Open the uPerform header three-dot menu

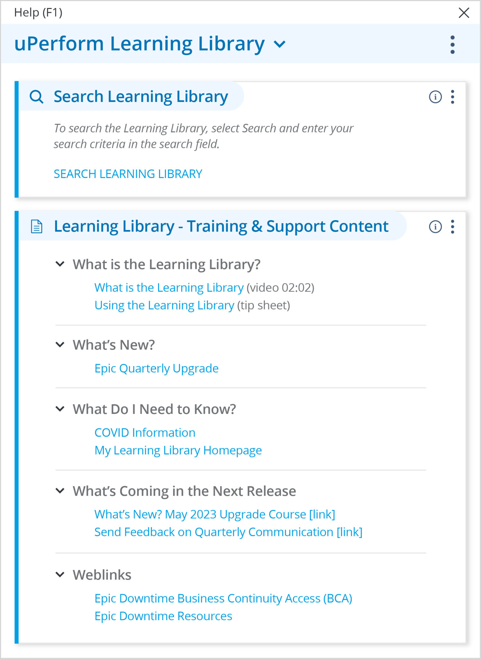[452, 44]
